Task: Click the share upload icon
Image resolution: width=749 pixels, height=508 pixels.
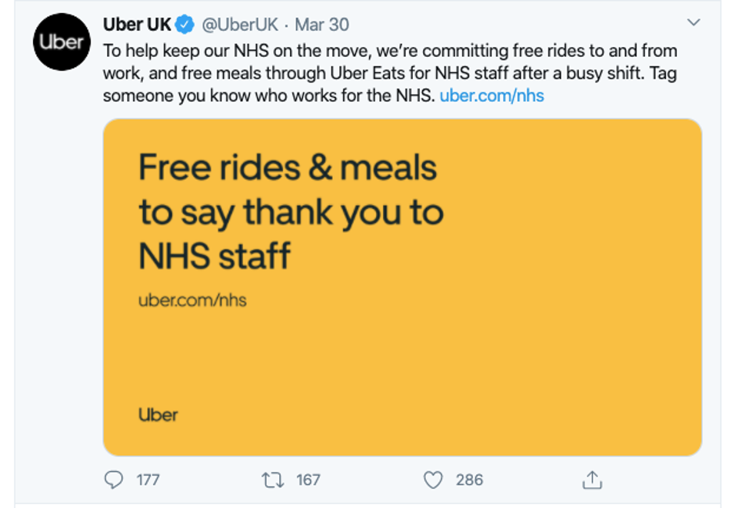Action: coord(592,480)
